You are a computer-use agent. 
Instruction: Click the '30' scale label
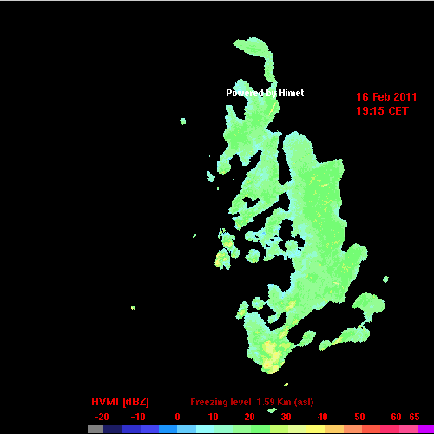click(286, 417)
